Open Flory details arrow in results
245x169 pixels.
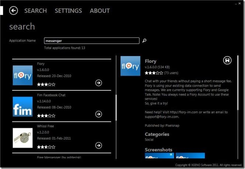pos(99,83)
